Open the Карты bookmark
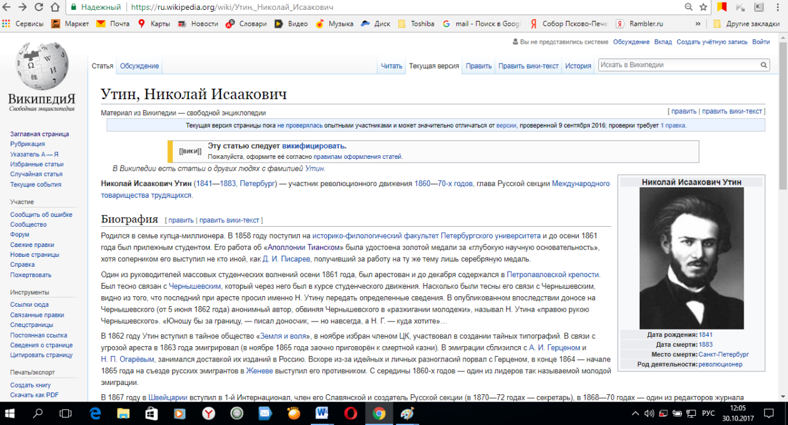Screen dimensions: 788x425 154,24
